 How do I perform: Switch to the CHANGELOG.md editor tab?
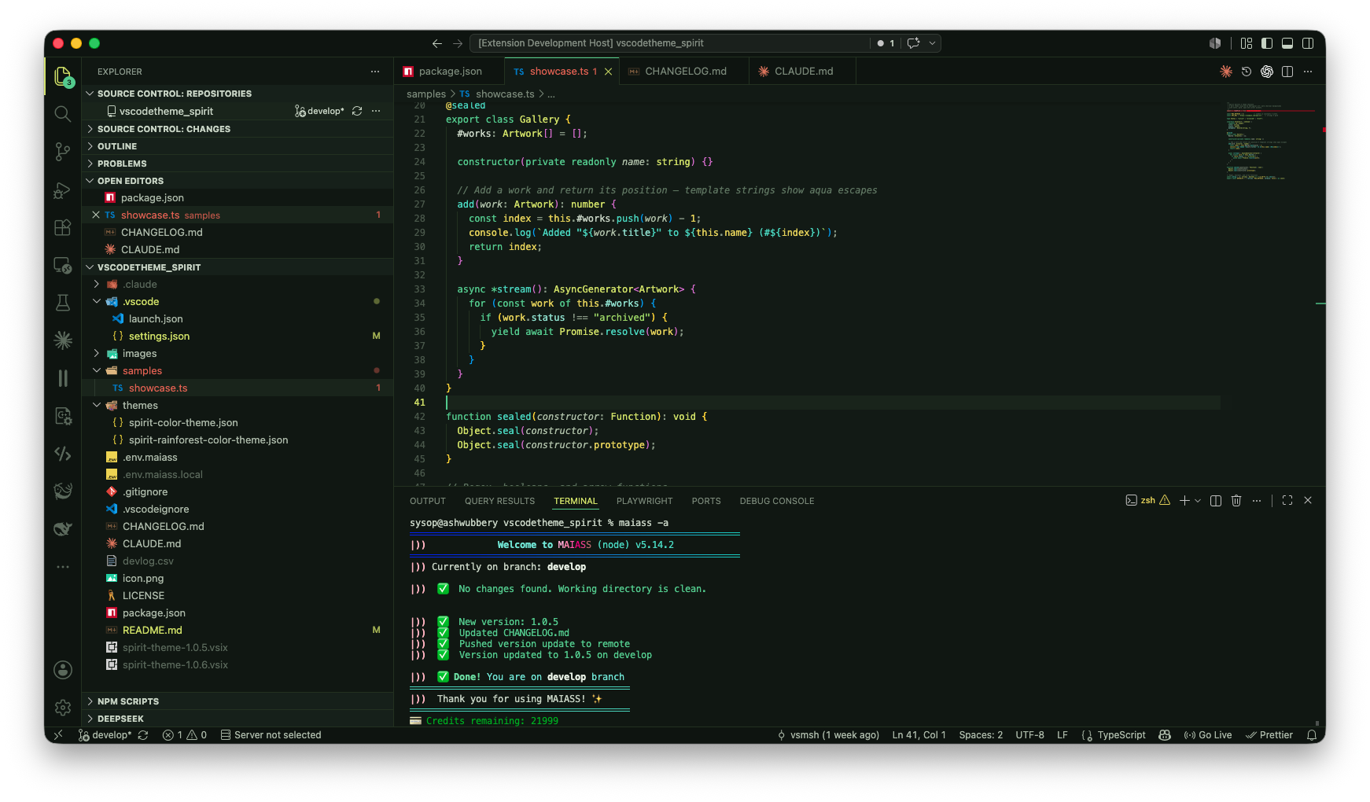(684, 72)
